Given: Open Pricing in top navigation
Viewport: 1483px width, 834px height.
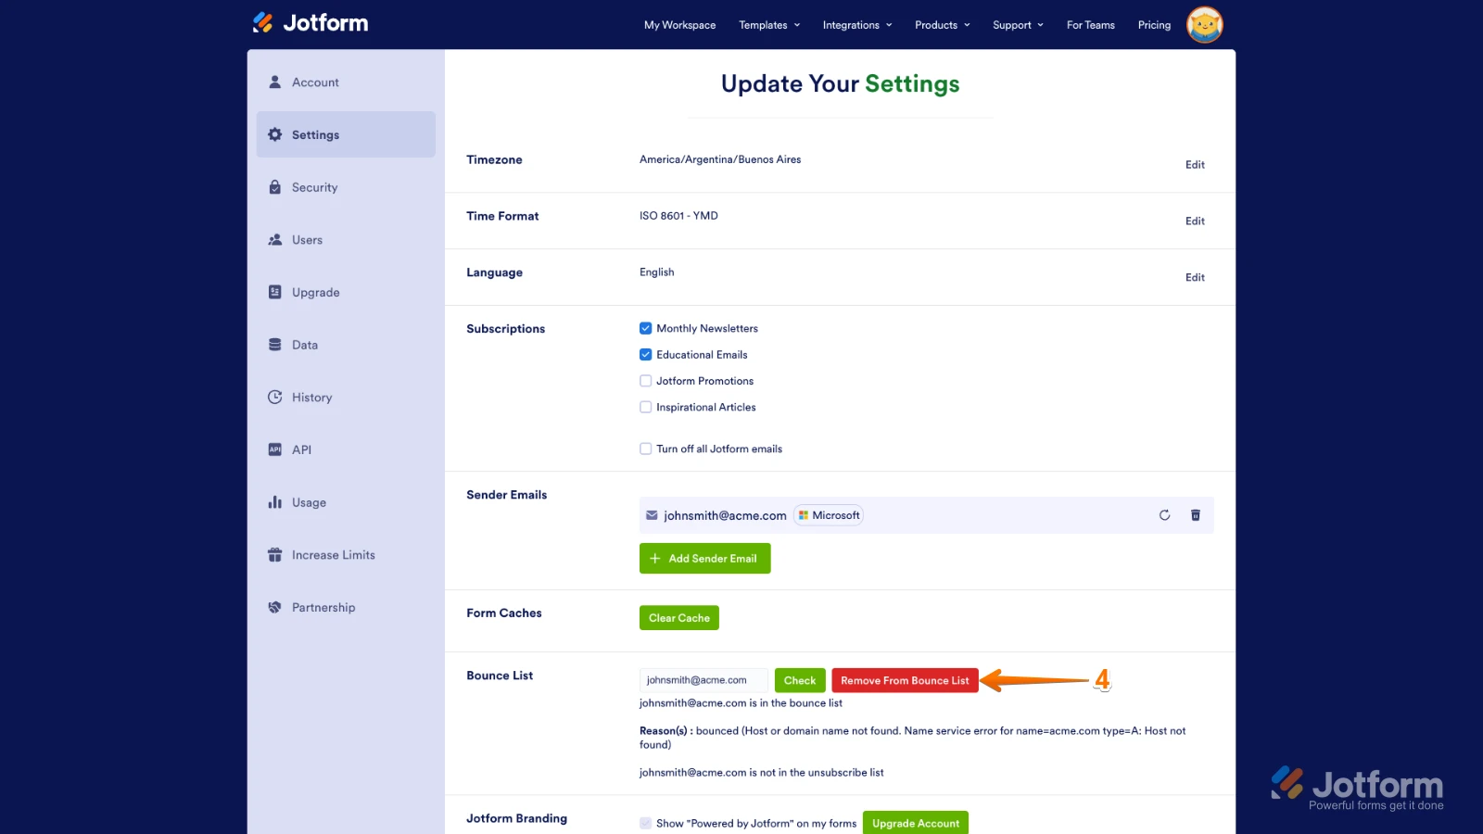Looking at the screenshot, I should 1154,25.
